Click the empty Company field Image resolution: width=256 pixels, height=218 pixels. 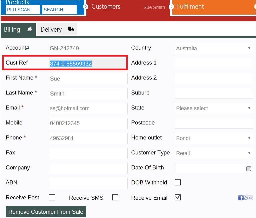coord(88,168)
